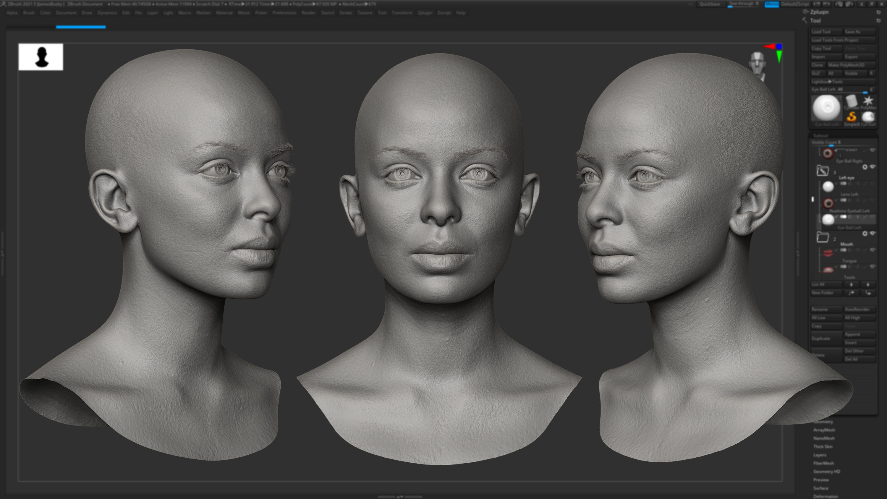Click the alpha silhouette thumbnail top left
887x499 pixels.
pyautogui.click(x=41, y=57)
